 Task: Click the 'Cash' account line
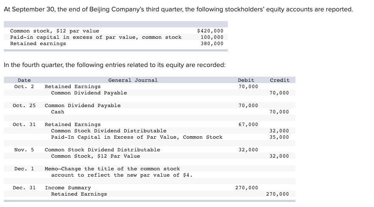click(58, 112)
